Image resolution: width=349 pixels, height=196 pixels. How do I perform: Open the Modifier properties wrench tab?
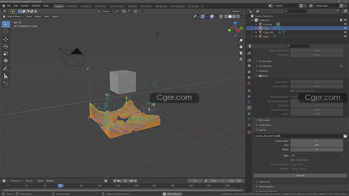pos(249,96)
